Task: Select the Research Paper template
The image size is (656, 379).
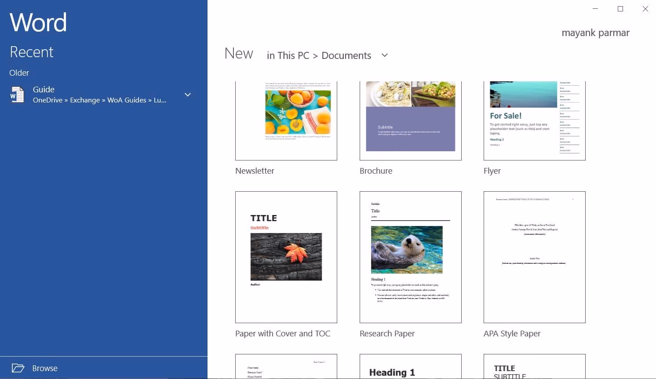Action: pyautogui.click(x=410, y=257)
